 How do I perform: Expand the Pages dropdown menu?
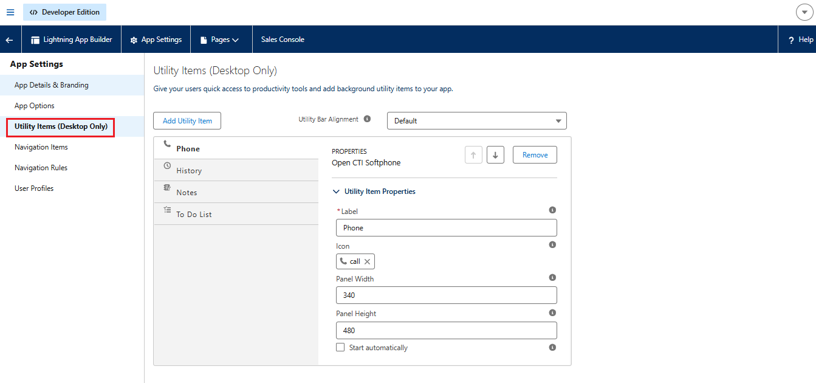tap(219, 40)
